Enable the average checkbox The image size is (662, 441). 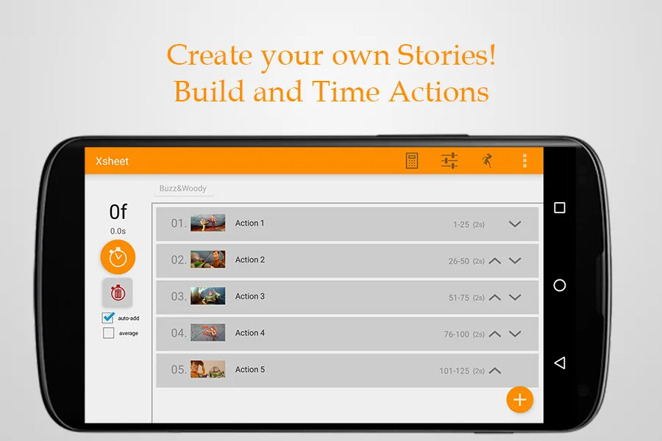[109, 333]
